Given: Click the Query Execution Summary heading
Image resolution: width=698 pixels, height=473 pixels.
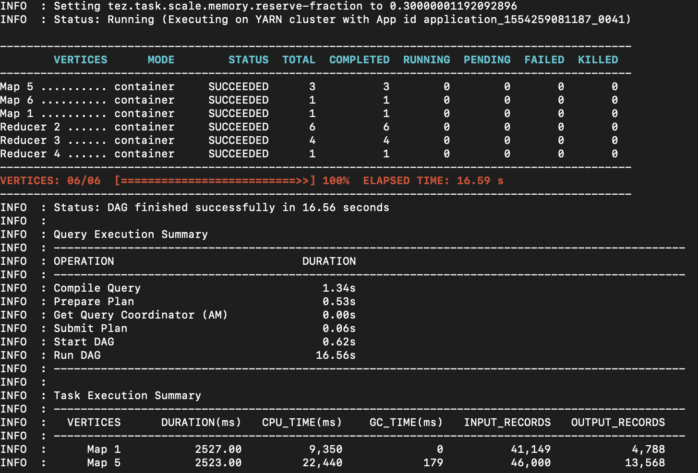Looking at the screenshot, I should pyautogui.click(x=131, y=234).
